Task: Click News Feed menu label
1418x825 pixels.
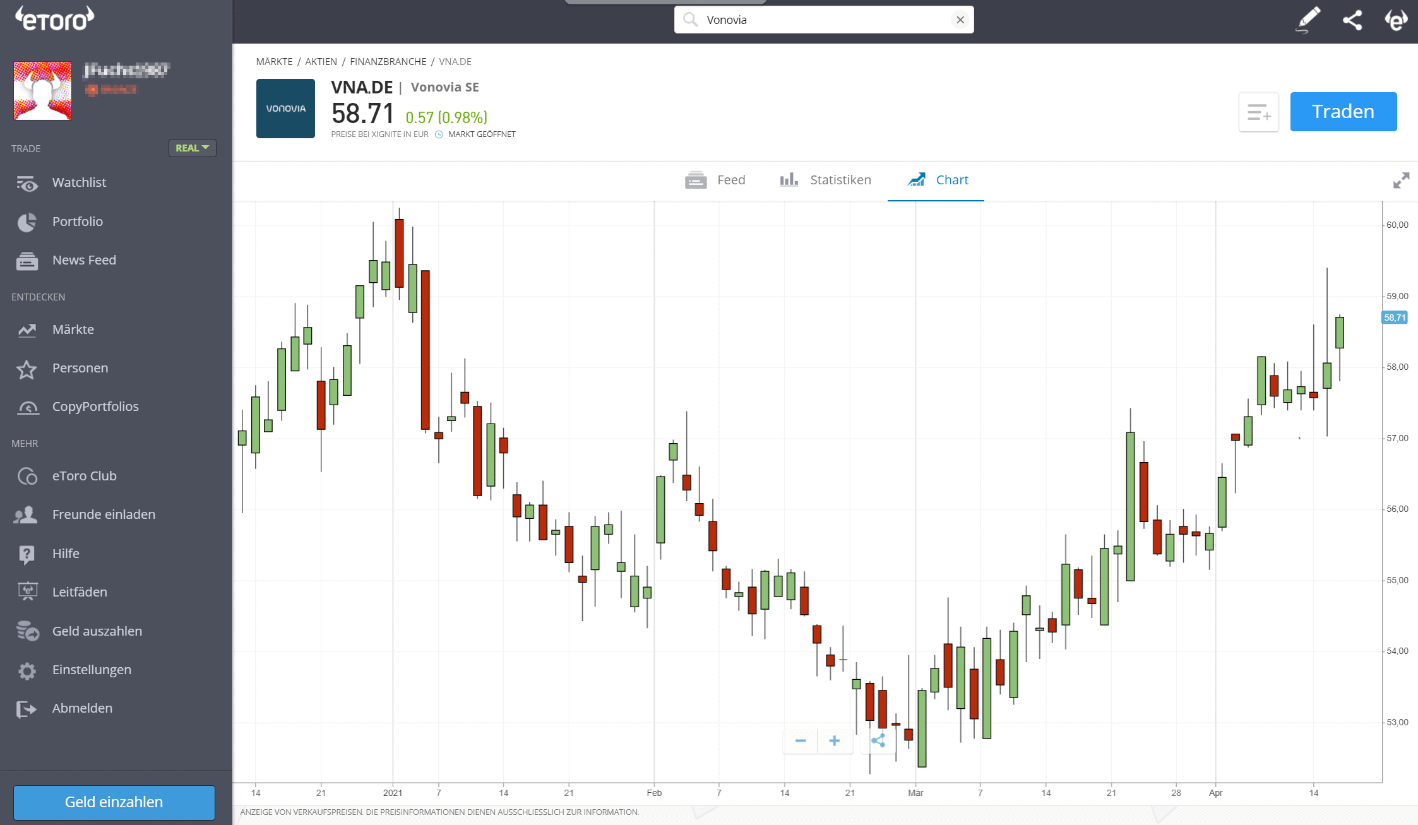Action: click(x=84, y=260)
